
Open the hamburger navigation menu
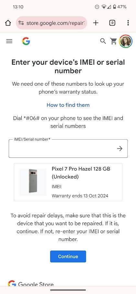point(9,41)
